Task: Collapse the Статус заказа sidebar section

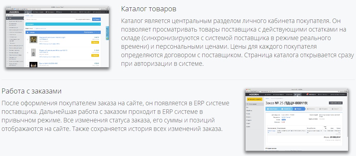Action: 254,104
